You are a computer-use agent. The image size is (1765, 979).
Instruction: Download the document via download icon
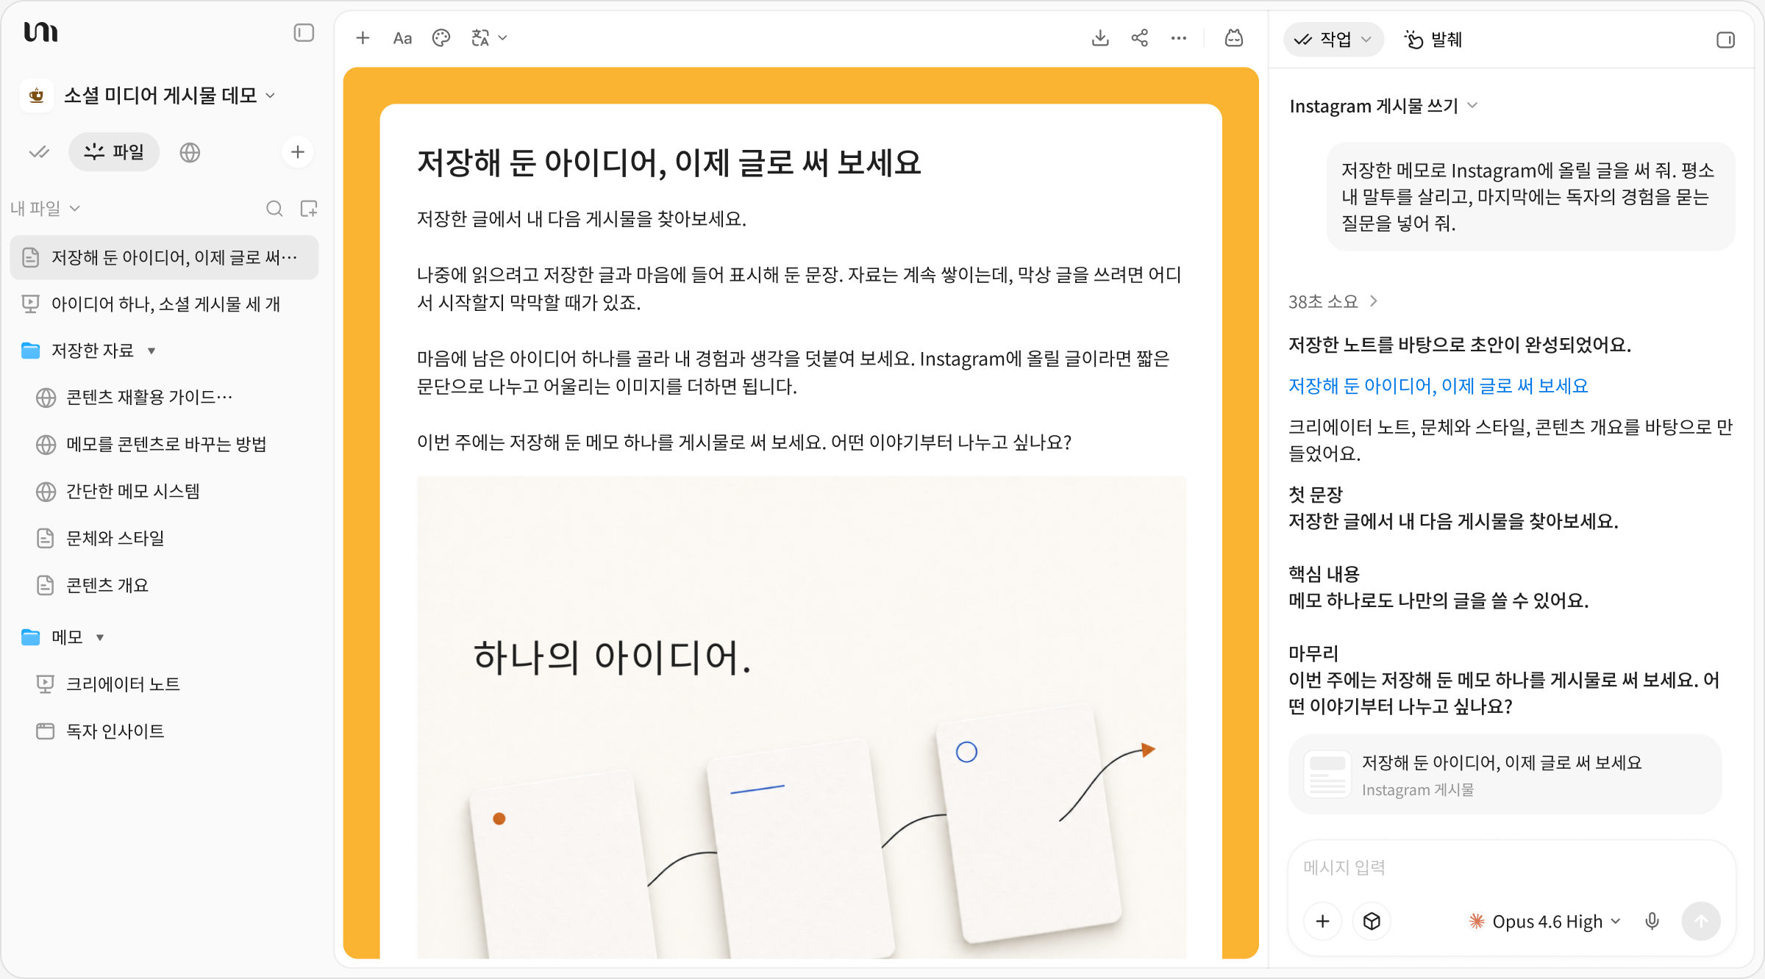click(1100, 38)
